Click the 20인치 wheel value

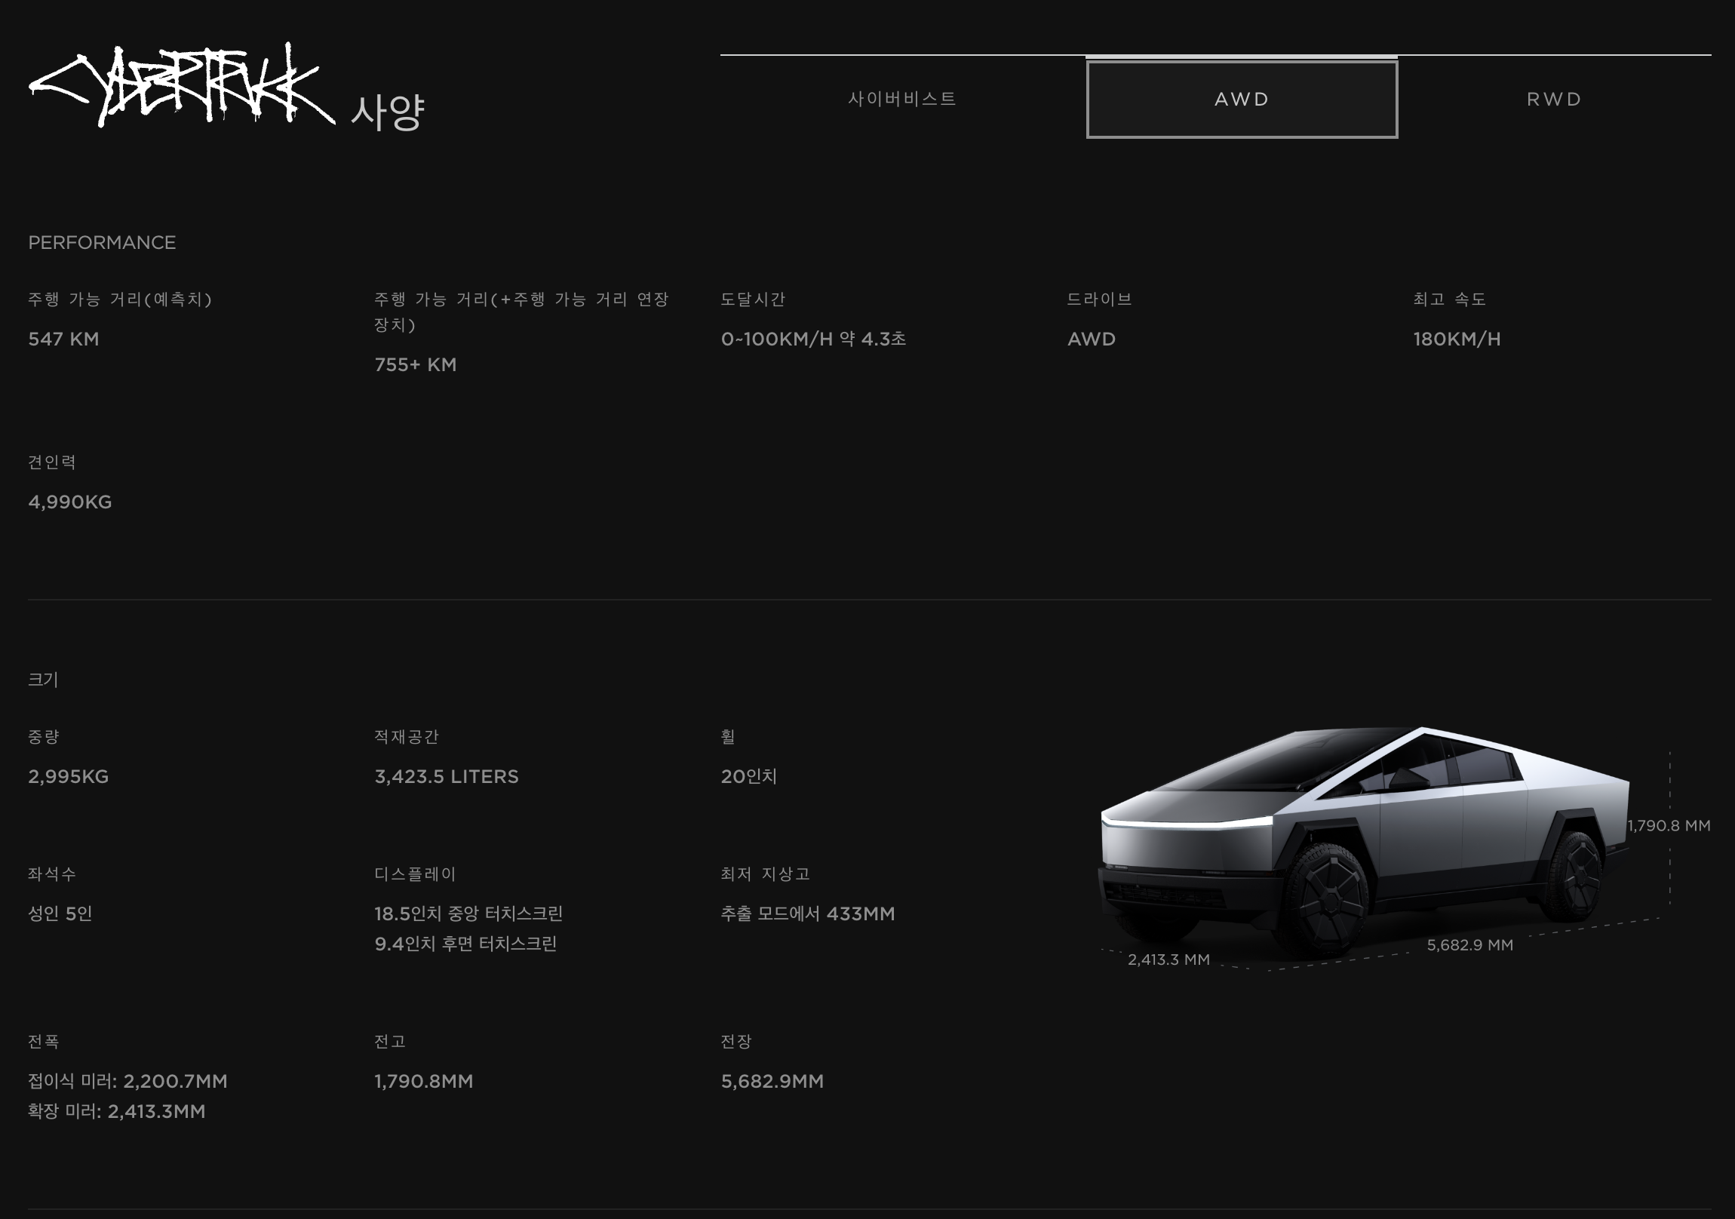tap(749, 776)
